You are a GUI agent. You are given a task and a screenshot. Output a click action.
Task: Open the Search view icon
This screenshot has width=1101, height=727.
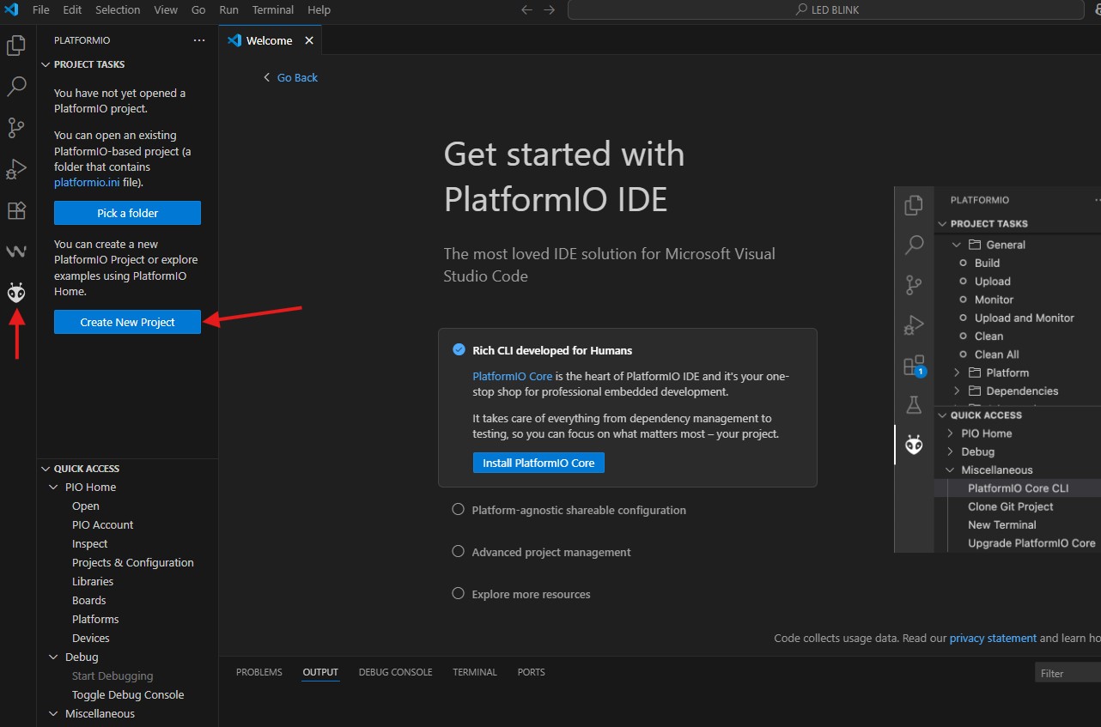[16, 87]
